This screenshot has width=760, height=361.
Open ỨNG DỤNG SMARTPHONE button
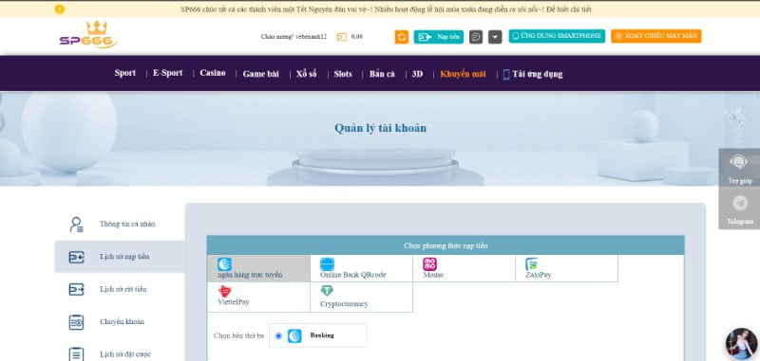557,36
